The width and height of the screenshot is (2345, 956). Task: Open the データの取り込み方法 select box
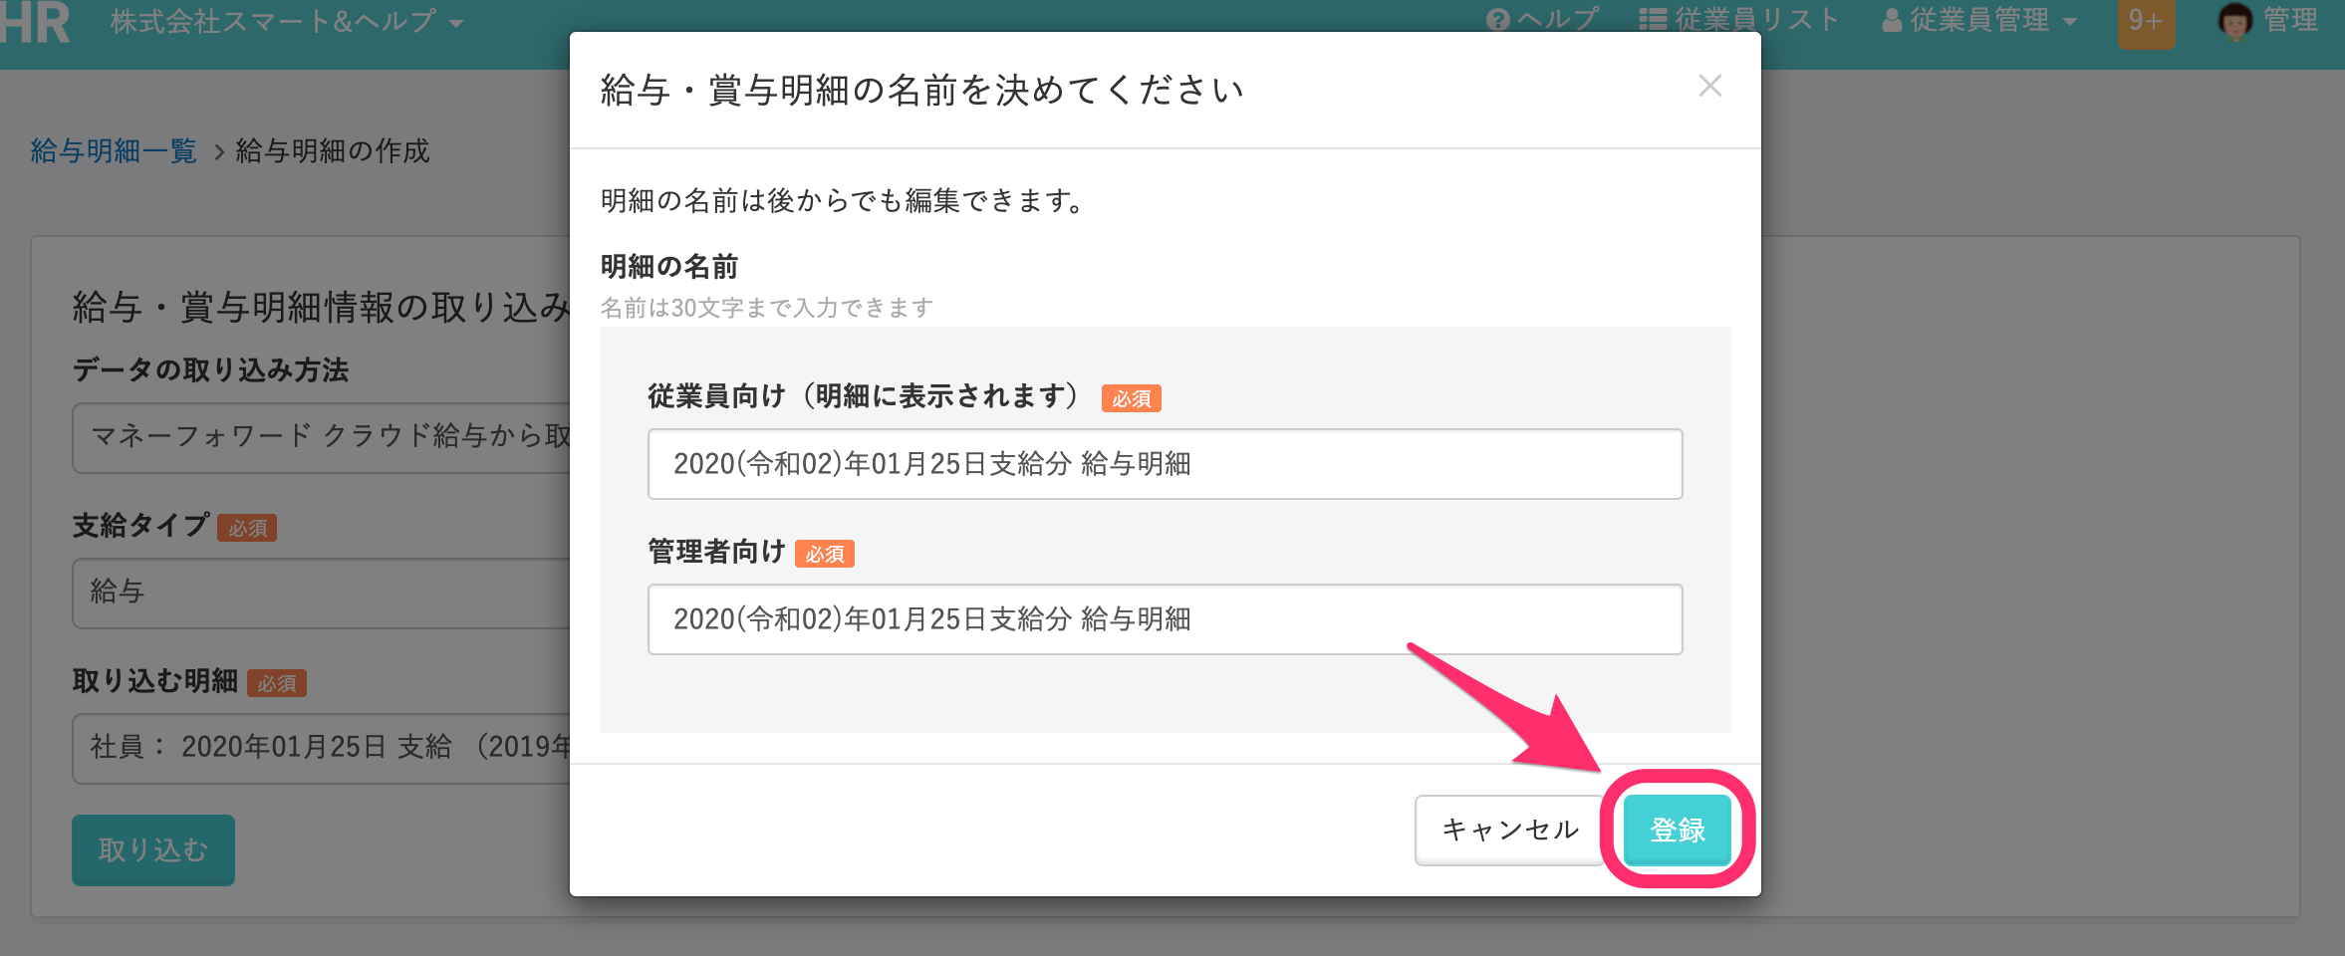click(321, 436)
